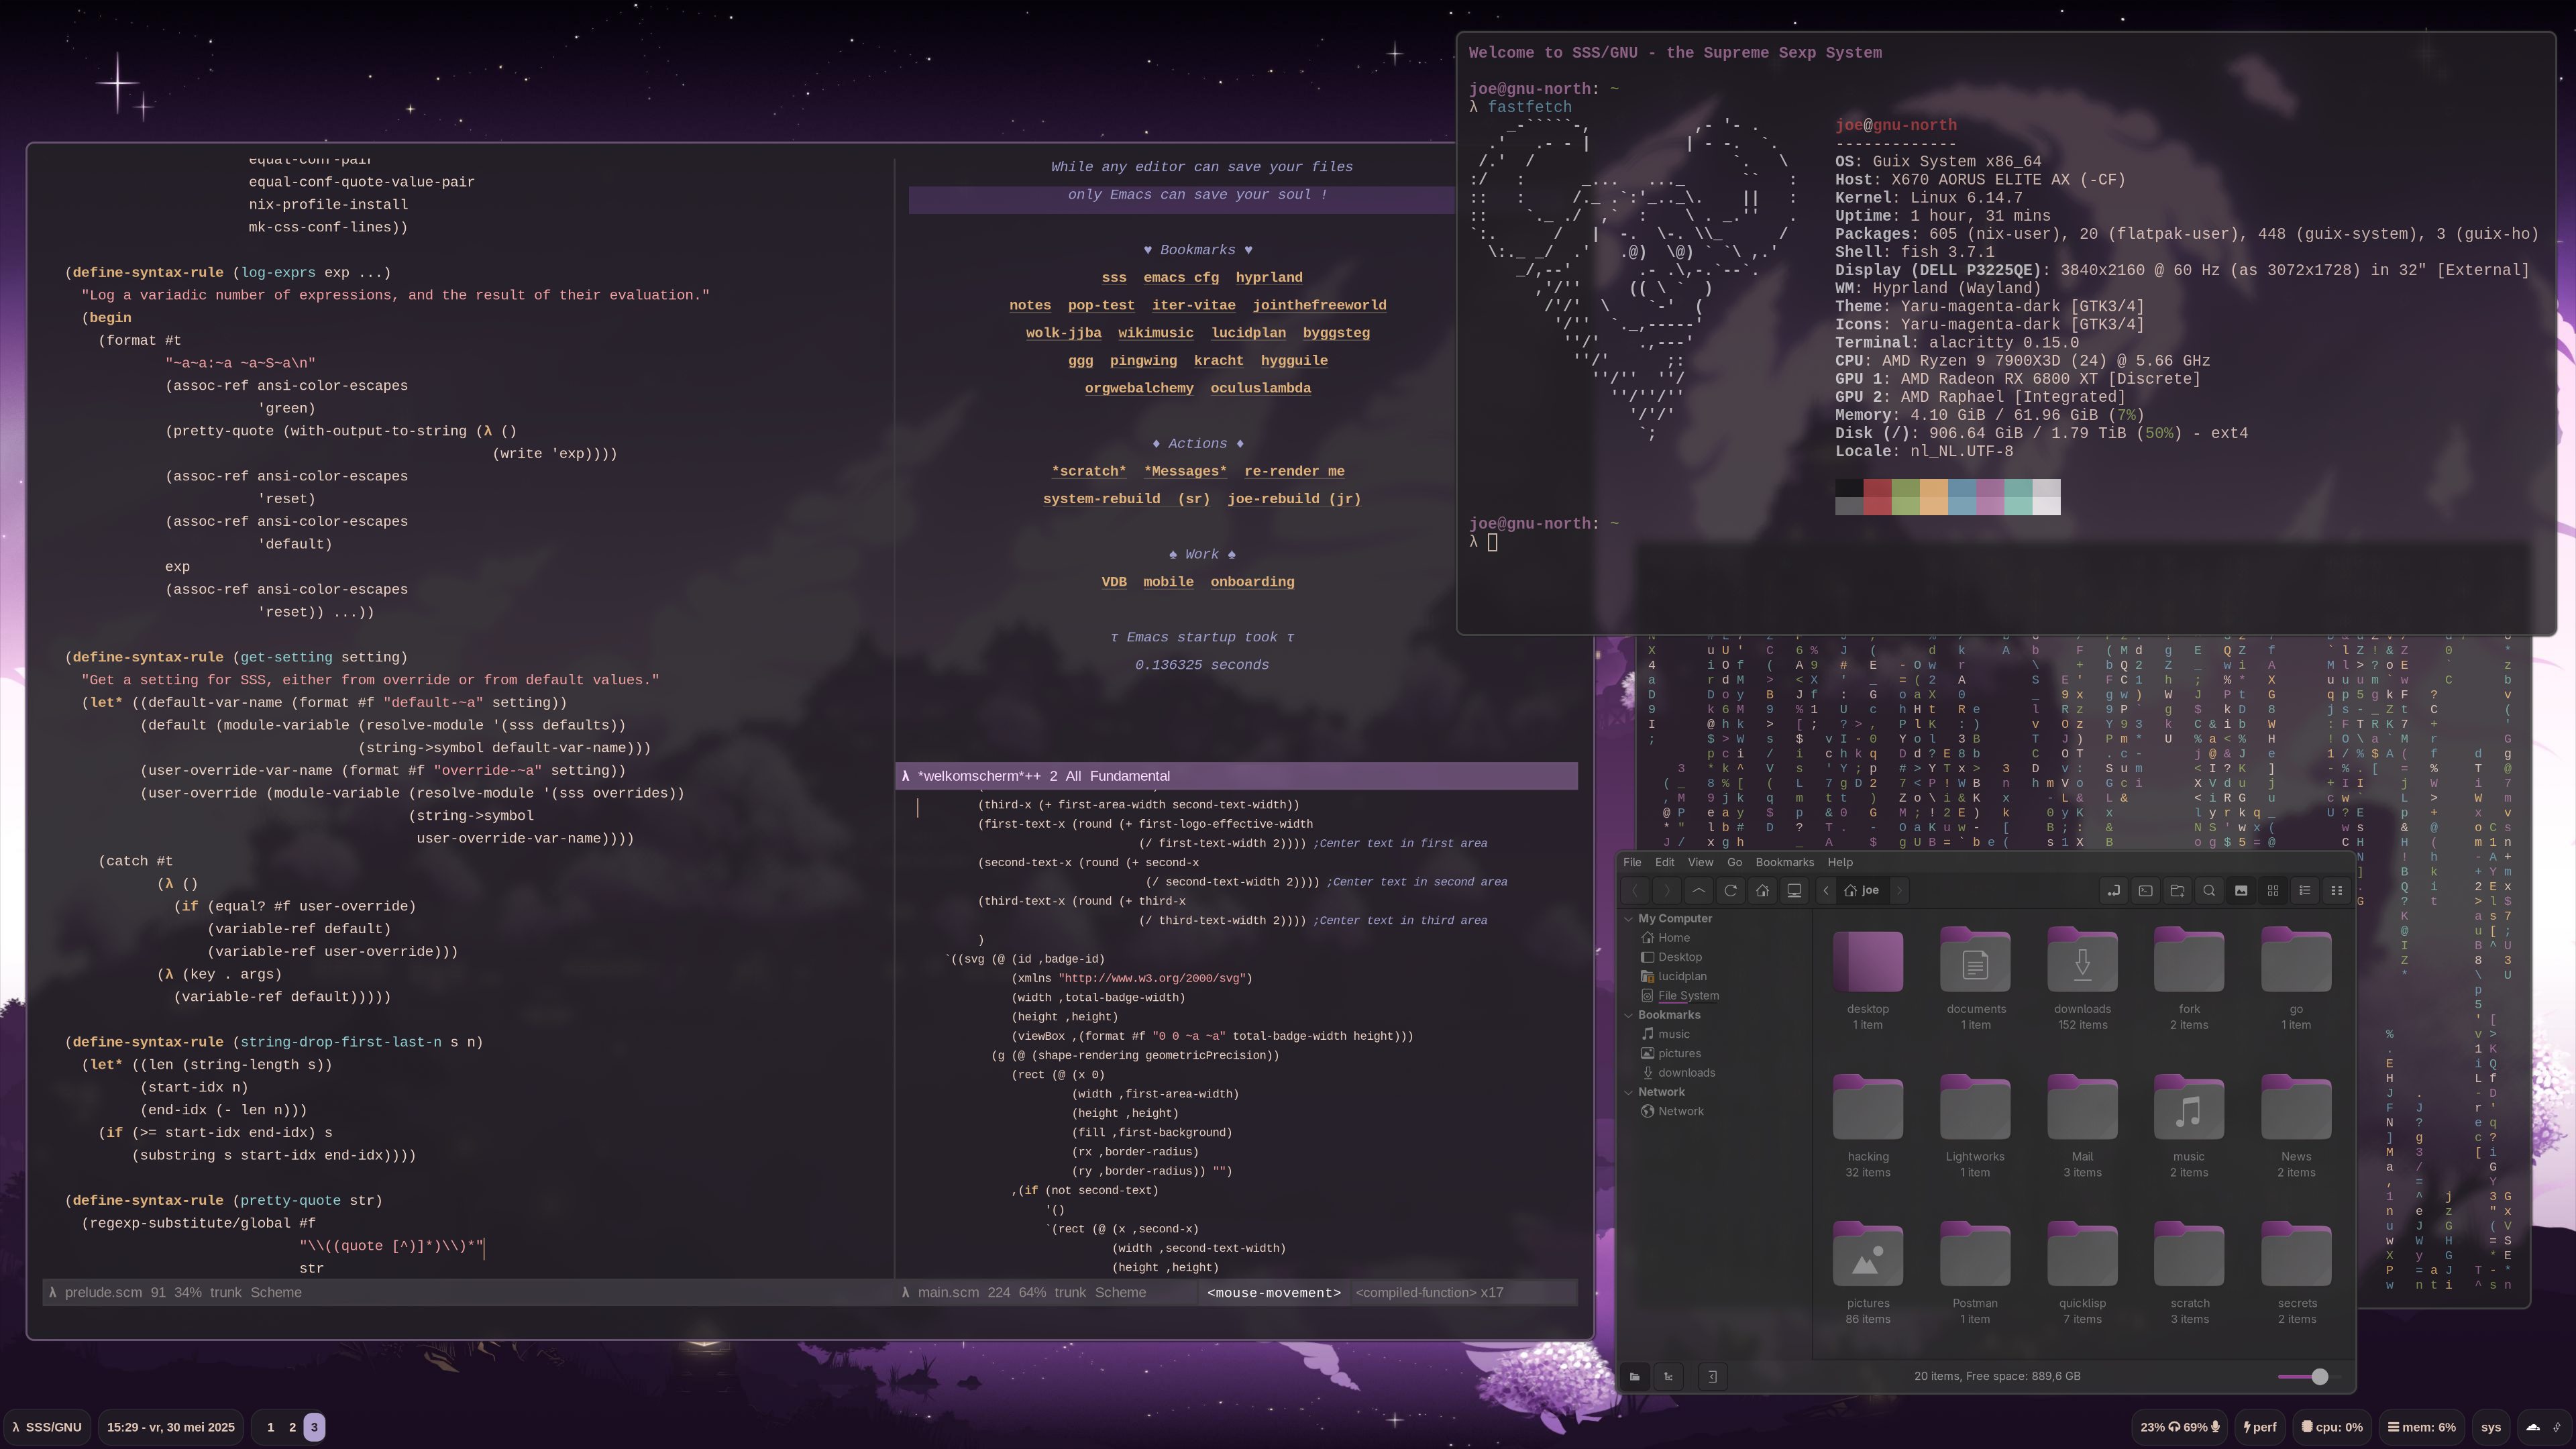Open the Help menu in file manager
The height and width of the screenshot is (1449, 2576).
click(x=1840, y=862)
